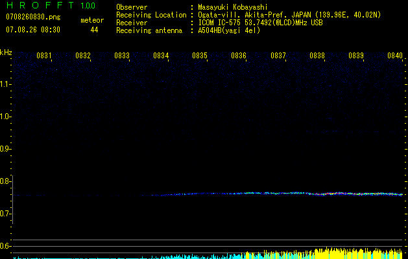This screenshot has width=408, height=259.
Task: Click the 0.6 kHz axis label
Action: click(x=6, y=246)
